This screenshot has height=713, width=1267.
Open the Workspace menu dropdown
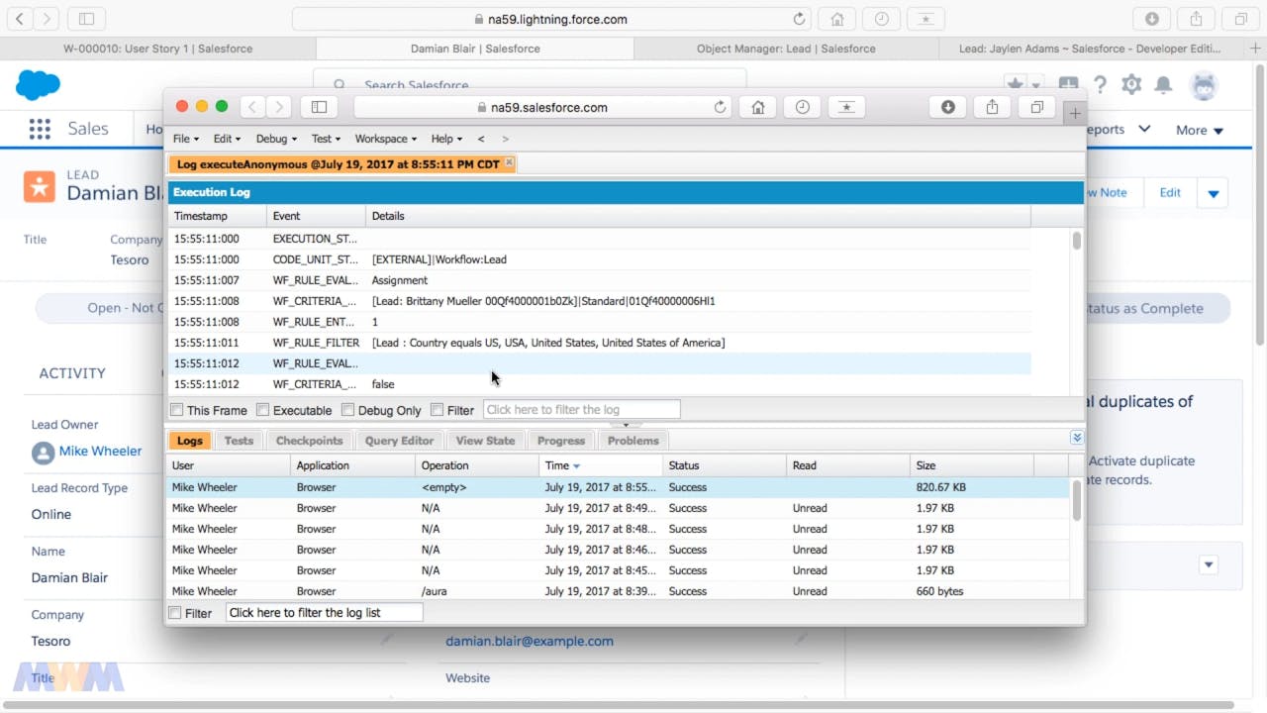[x=386, y=139]
